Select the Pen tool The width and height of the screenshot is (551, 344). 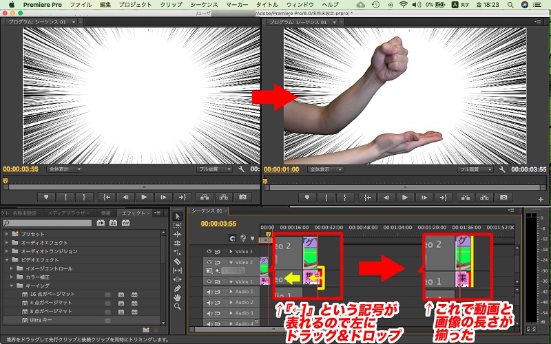[178, 288]
